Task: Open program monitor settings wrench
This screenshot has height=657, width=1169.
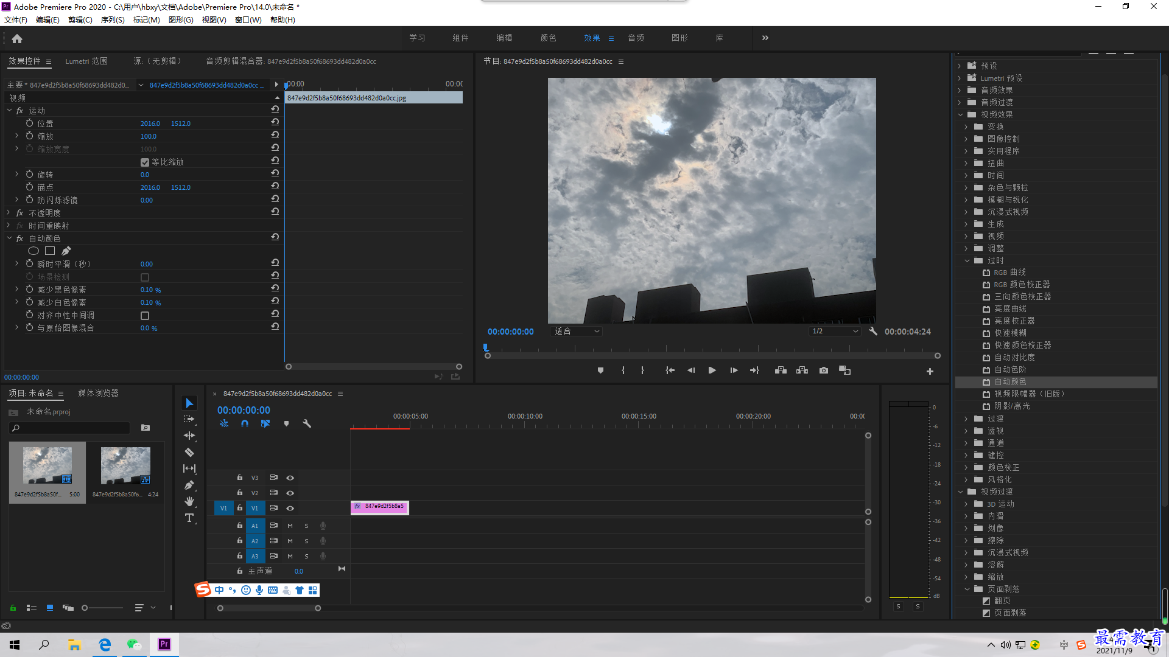Action: click(x=873, y=332)
